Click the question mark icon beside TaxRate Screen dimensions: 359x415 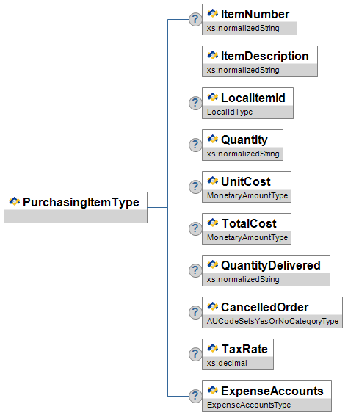click(x=195, y=354)
